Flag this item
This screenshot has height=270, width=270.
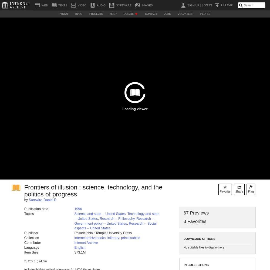click(251, 190)
